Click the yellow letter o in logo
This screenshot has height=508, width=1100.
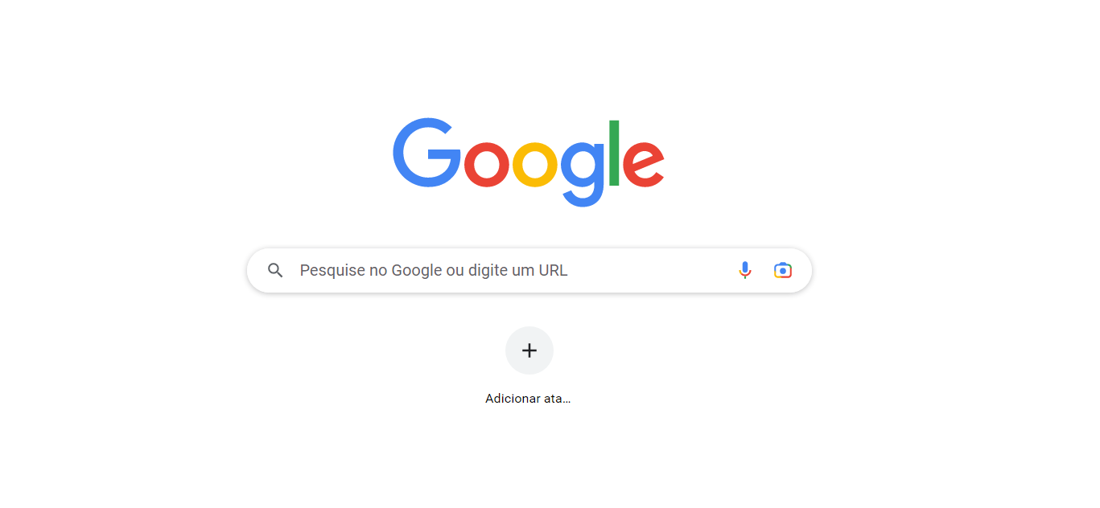(535, 164)
